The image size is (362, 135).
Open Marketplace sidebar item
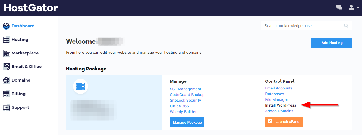[x=25, y=53]
